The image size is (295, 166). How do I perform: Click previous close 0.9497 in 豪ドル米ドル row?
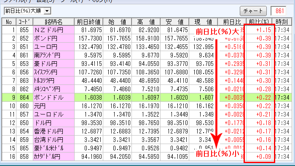pos(93,148)
